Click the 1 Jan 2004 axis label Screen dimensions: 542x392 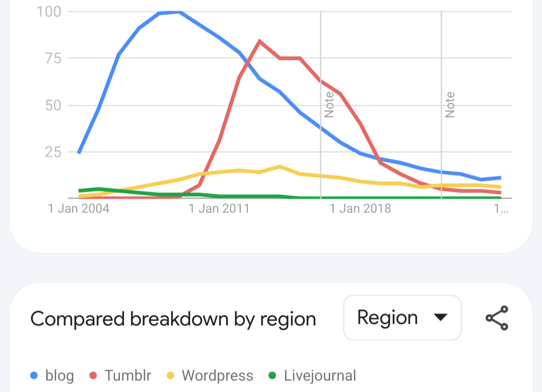[x=79, y=209]
